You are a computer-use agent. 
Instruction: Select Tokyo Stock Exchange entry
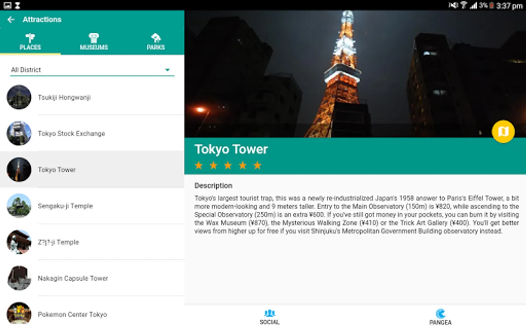point(72,134)
